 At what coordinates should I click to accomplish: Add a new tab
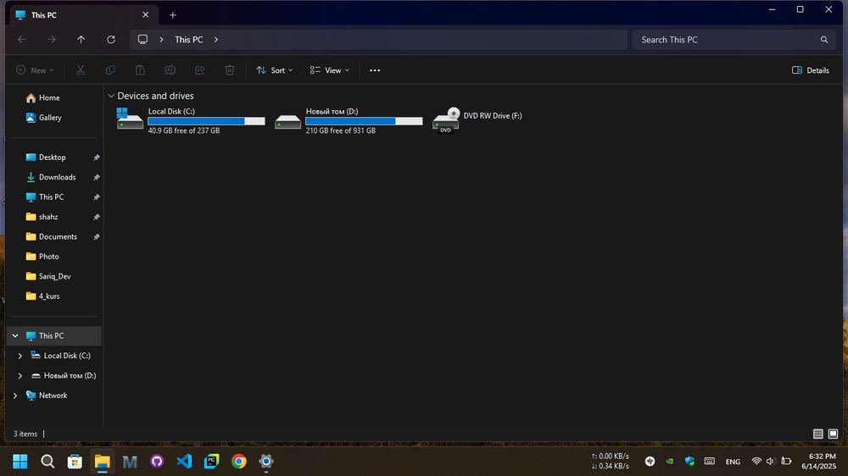pos(172,15)
